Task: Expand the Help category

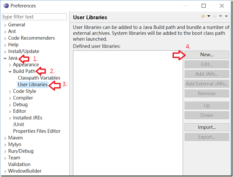Action: pyautogui.click(x=5, y=45)
